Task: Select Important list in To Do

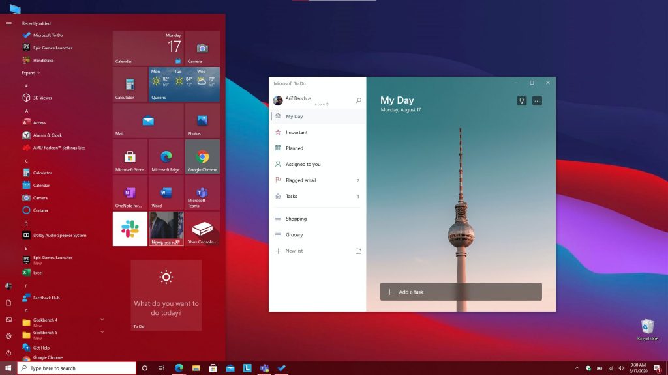Action: click(318, 132)
